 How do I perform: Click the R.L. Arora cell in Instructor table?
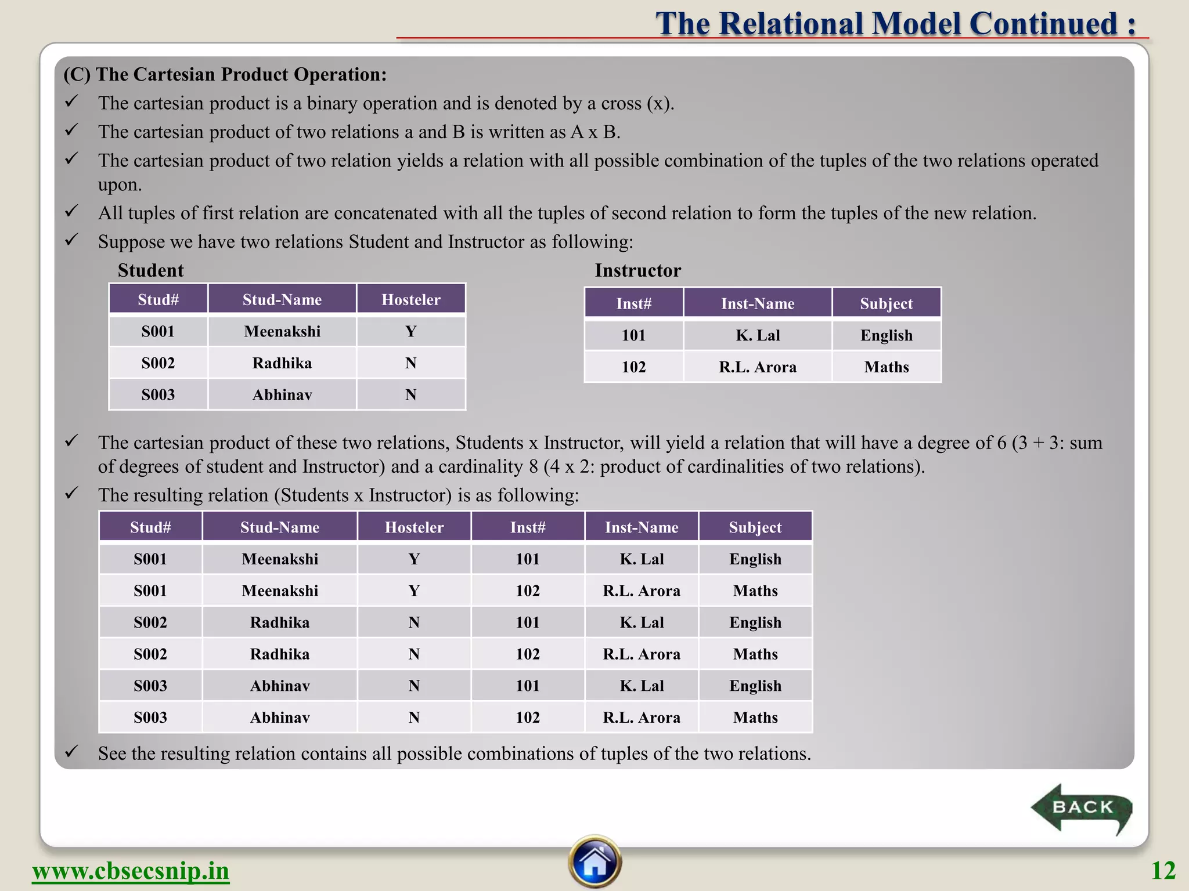click(757, 367)
